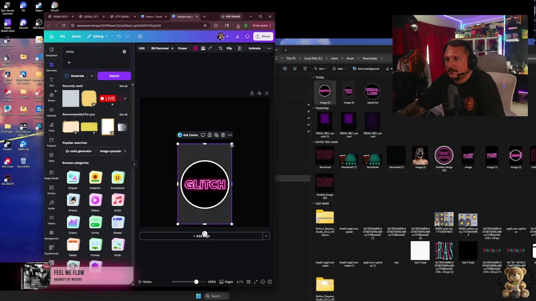Viewport: 536px width, 301px height.
Task: Lock the selected element in floating toolbar
Action: [x=209, y=135]
